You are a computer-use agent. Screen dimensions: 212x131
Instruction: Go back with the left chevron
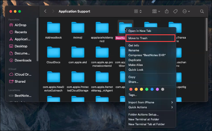coord(45,11)
